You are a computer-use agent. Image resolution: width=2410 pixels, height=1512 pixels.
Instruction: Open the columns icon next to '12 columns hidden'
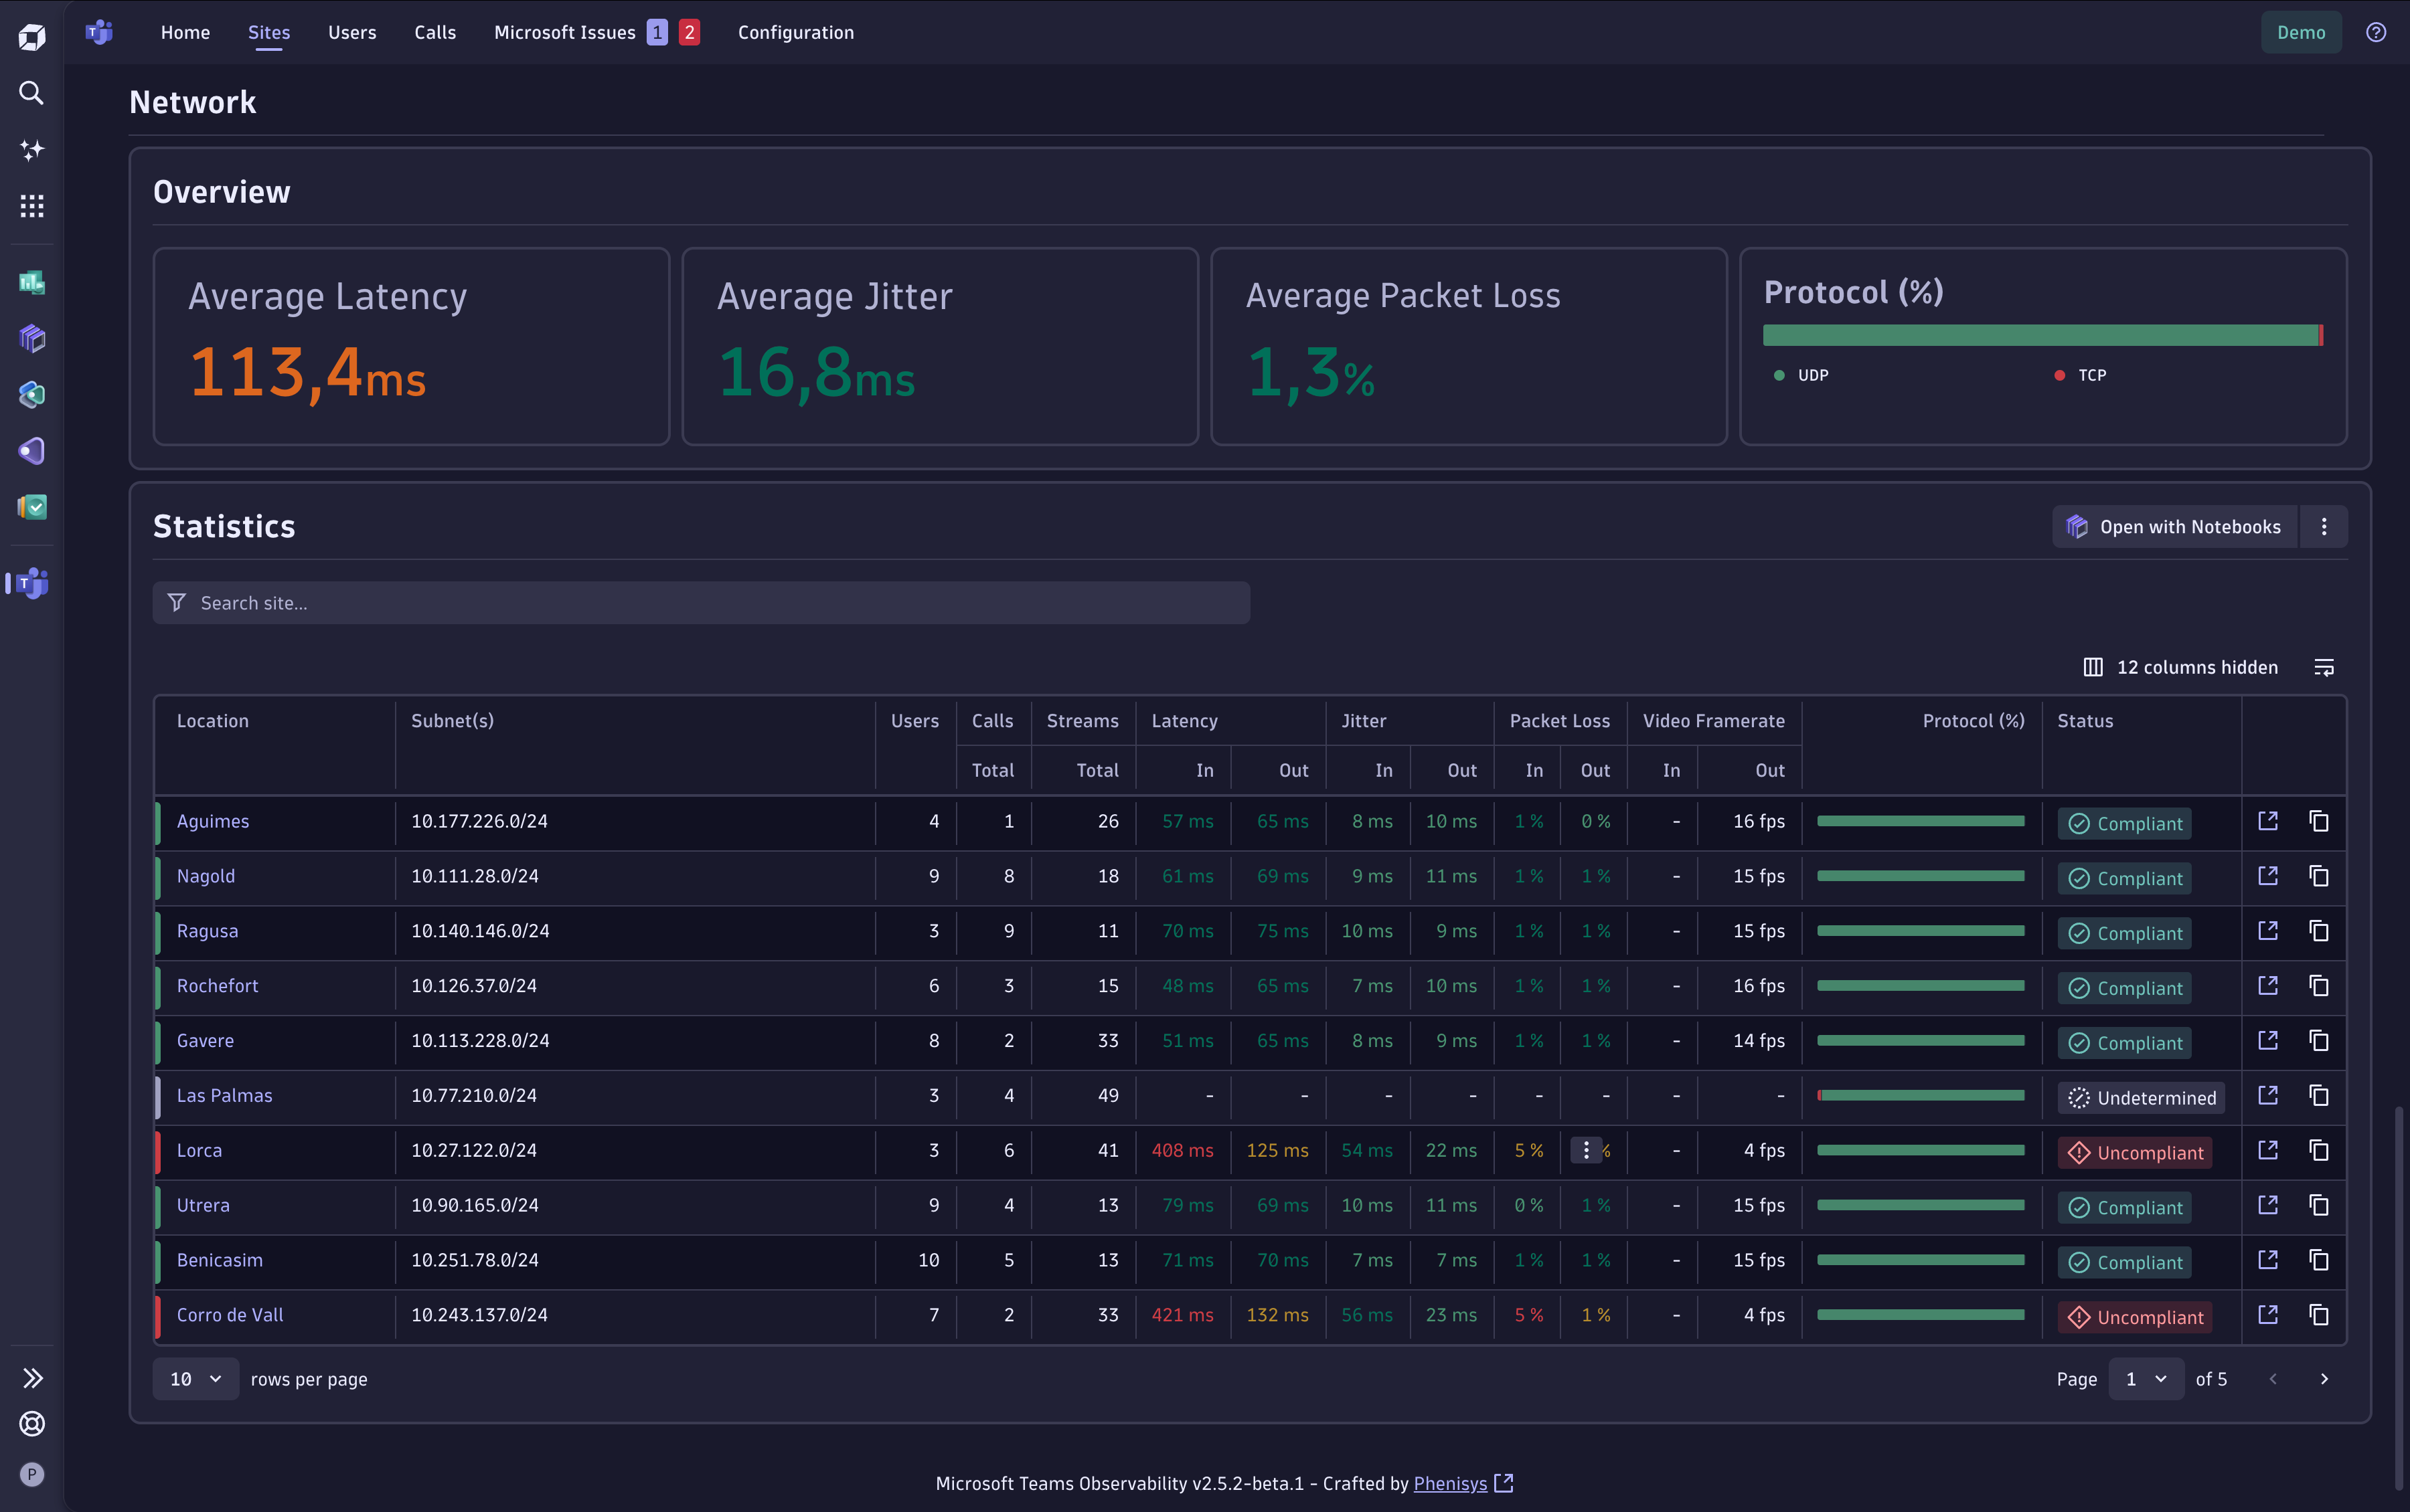(2094, 667)
